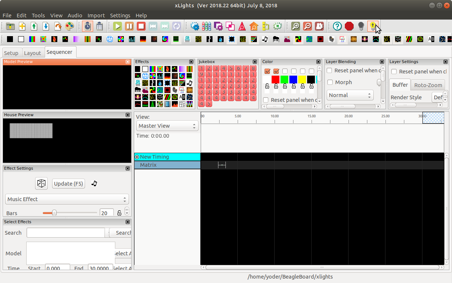
Task: Select the red color swatch
Action: (x=275, y=79)
